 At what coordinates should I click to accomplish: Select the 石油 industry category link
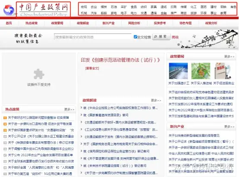(x=114, y=7)
